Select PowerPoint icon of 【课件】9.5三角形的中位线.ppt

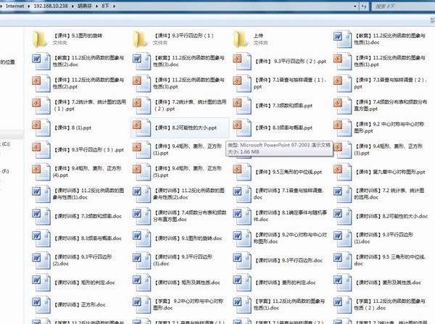(x=242, y=173)
